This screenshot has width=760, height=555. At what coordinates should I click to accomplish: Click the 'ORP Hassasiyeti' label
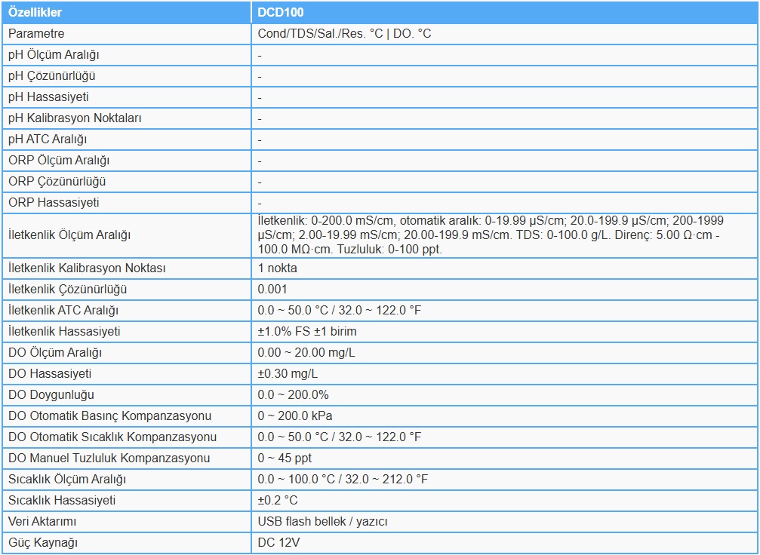(x=54, y=202)
